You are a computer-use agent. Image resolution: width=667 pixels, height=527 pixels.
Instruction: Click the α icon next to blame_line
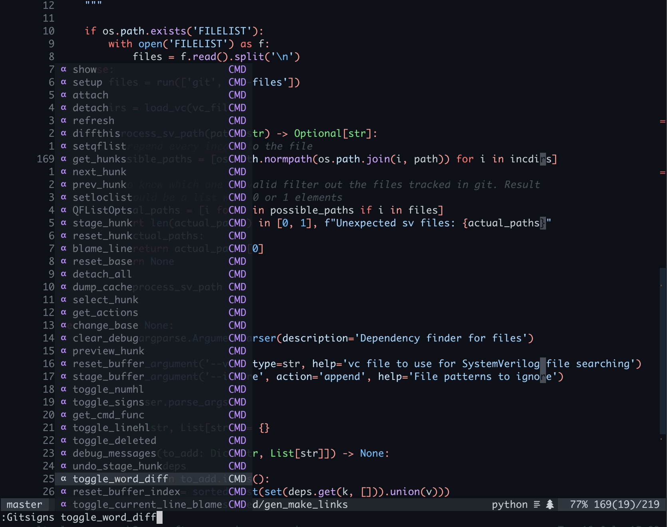pos(64,248)
